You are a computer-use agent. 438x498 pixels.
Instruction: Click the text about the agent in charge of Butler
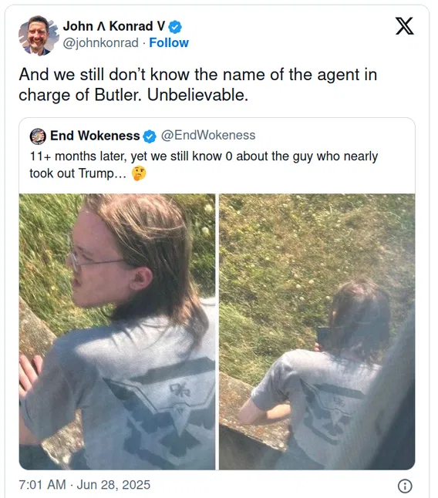tap(198, 85)
